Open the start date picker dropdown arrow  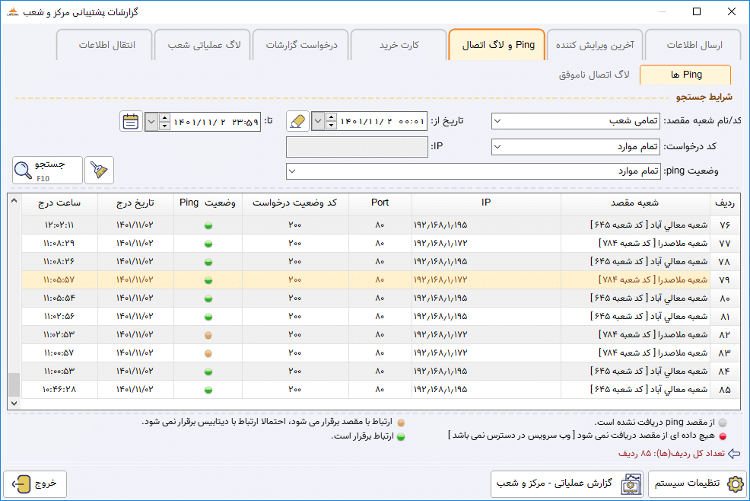pyautogui.click(x=318, y=121)
